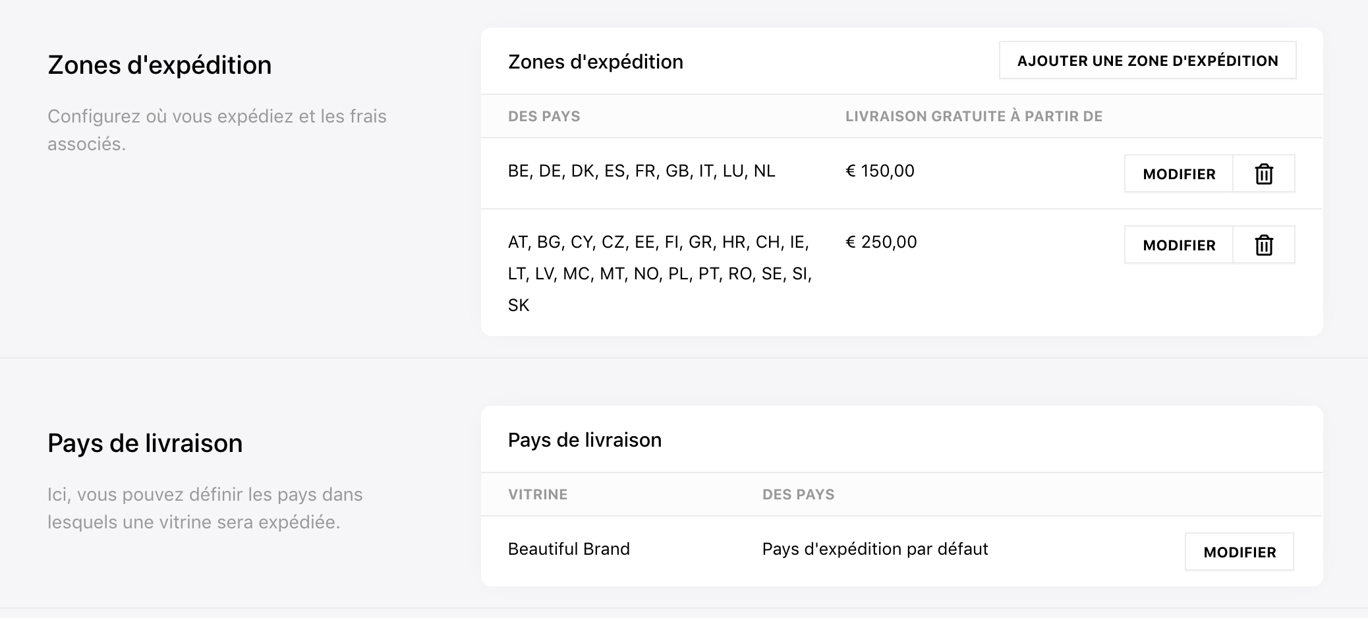Click the 'Pays d'expédition par défaut' cell
Viewport: 1368px width, 618px height.
875,549
